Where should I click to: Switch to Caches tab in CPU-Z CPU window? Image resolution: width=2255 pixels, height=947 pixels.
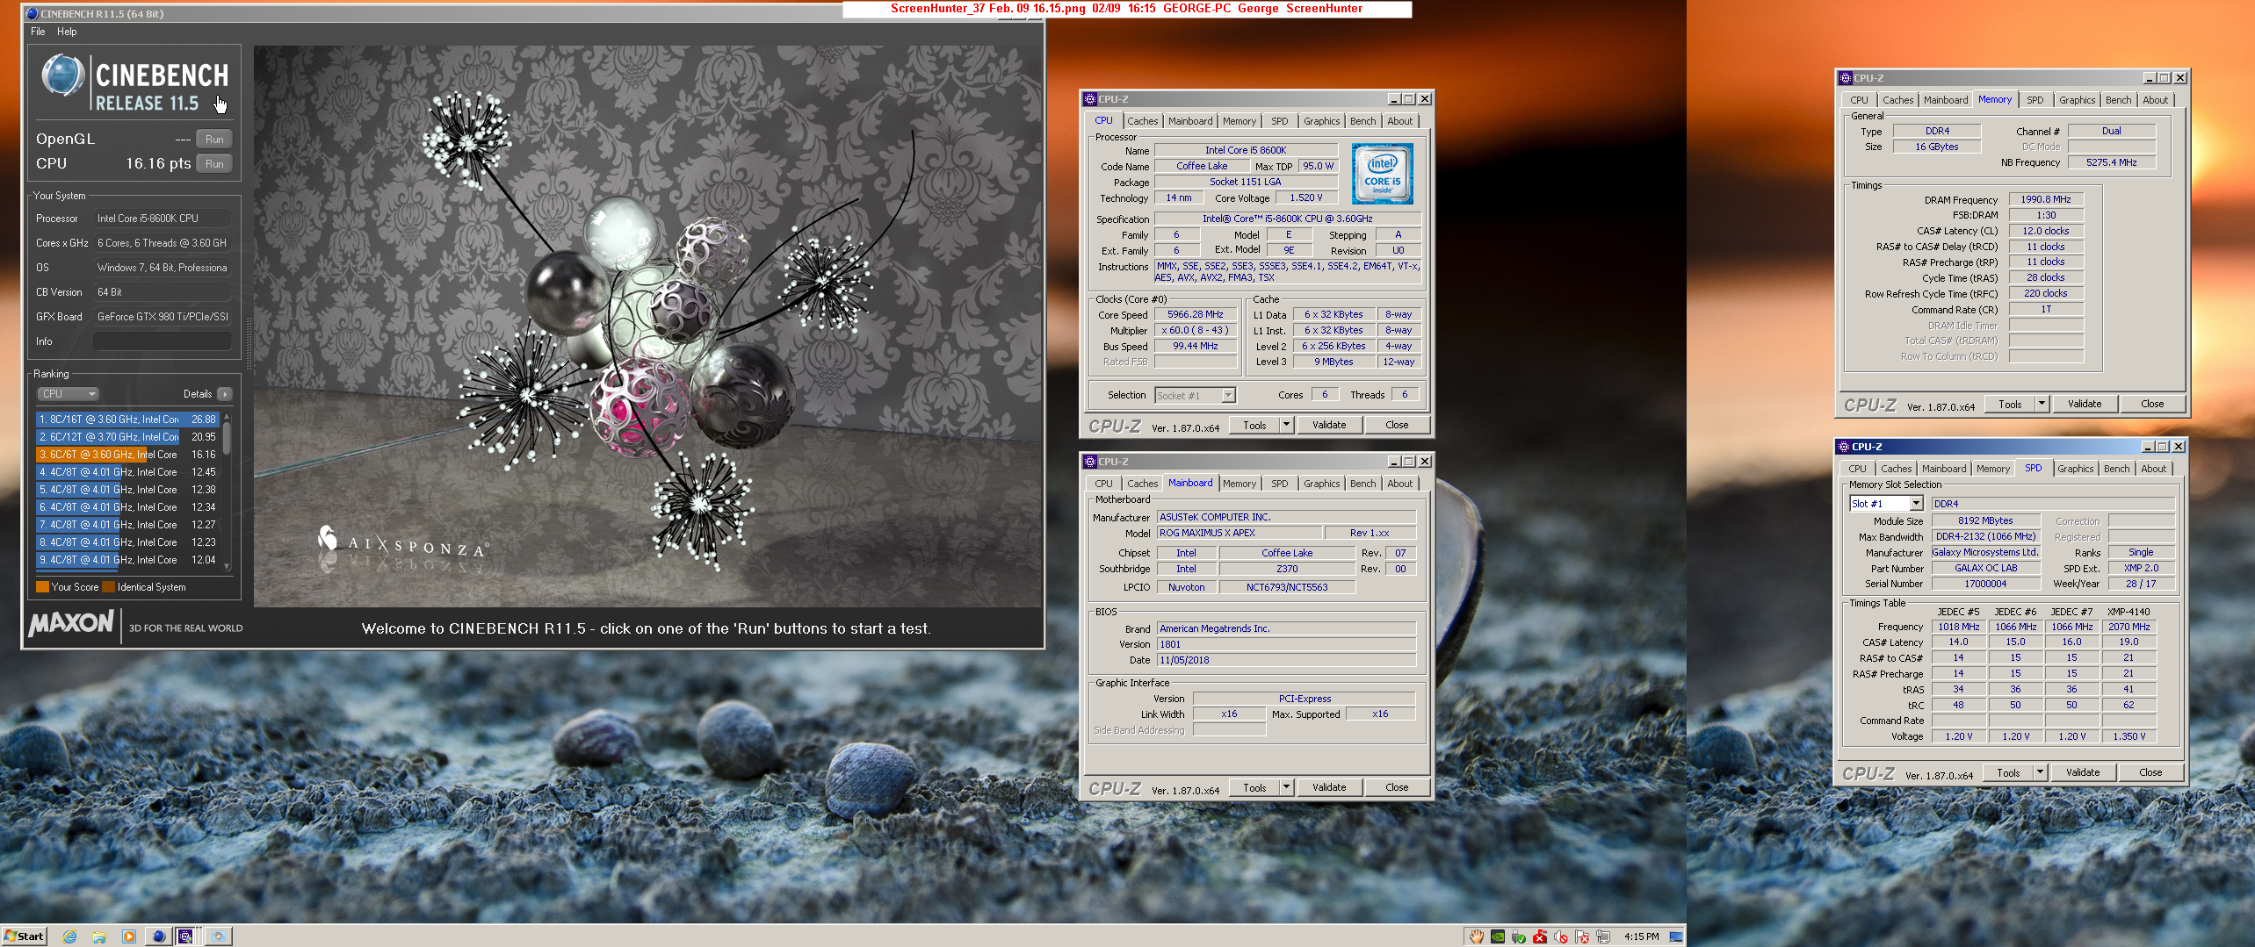1143,121
